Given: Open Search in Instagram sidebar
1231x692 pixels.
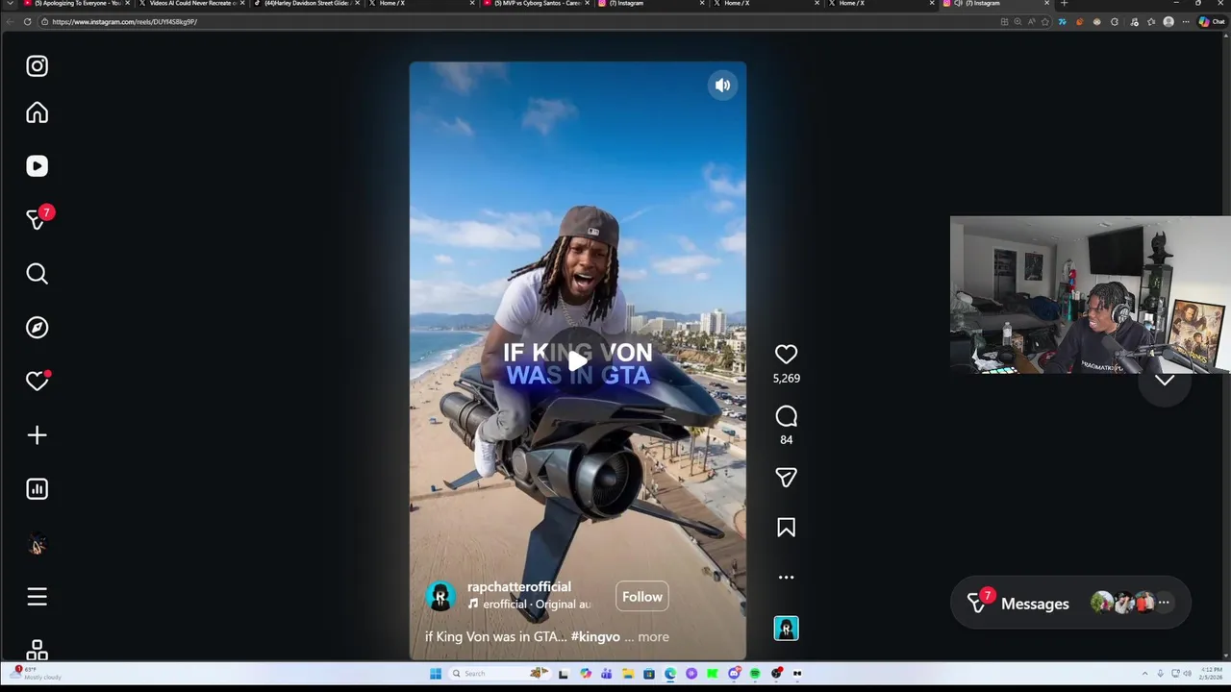Looking at the screenshot, I should [37, 274].
